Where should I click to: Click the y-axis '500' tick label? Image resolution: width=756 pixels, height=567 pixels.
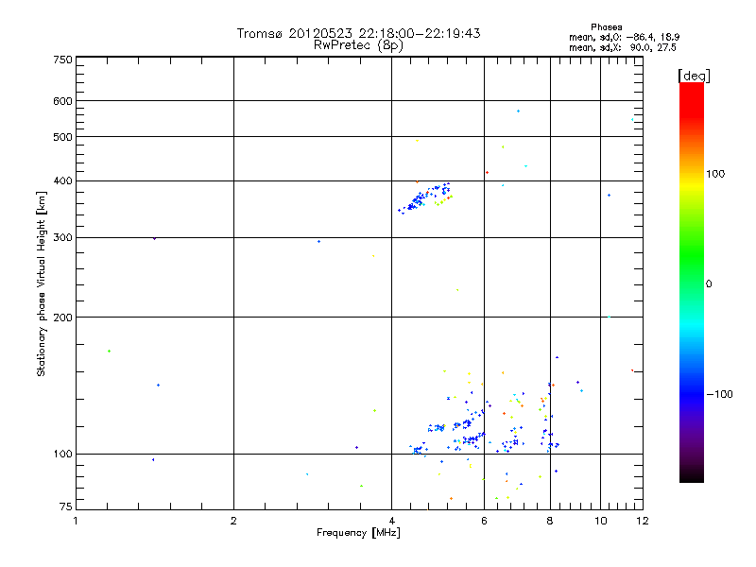[62, 137]
